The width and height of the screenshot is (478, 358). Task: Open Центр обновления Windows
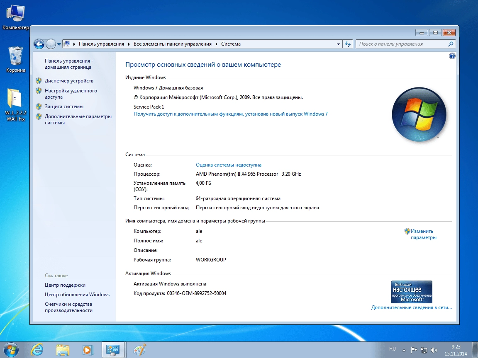pyautogui.click(x=77, y=294)
